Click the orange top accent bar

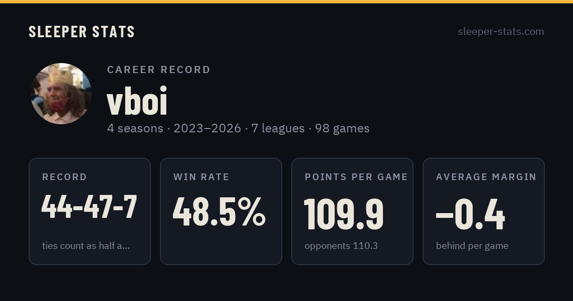click(286, 1)
